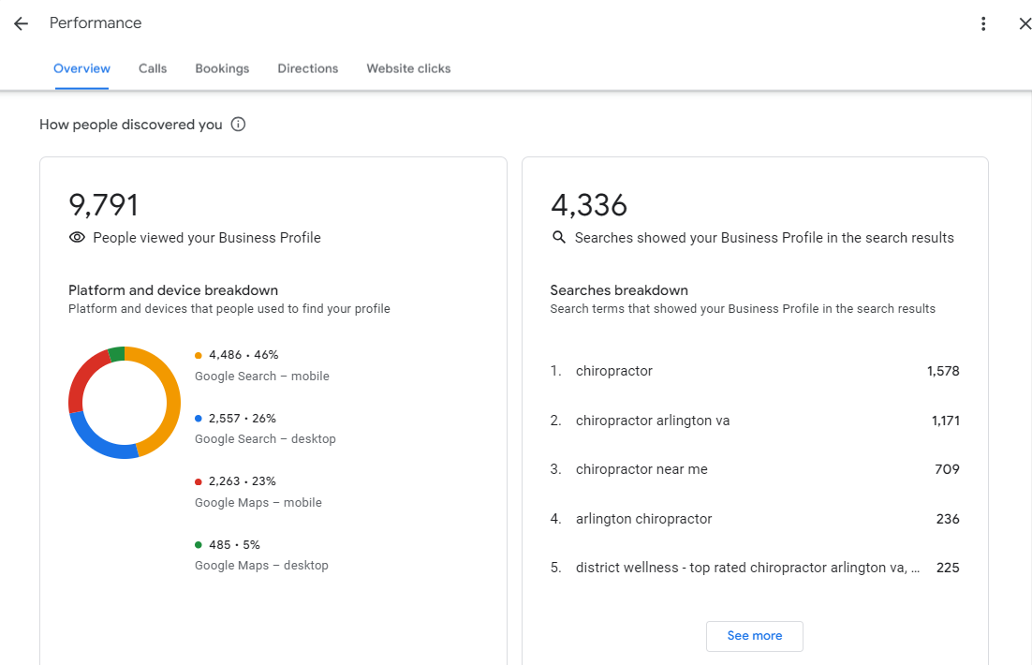The height and width of the screenshot is (665, 1032).
Task: Select the Overview tab
Action: pos(81,68)
